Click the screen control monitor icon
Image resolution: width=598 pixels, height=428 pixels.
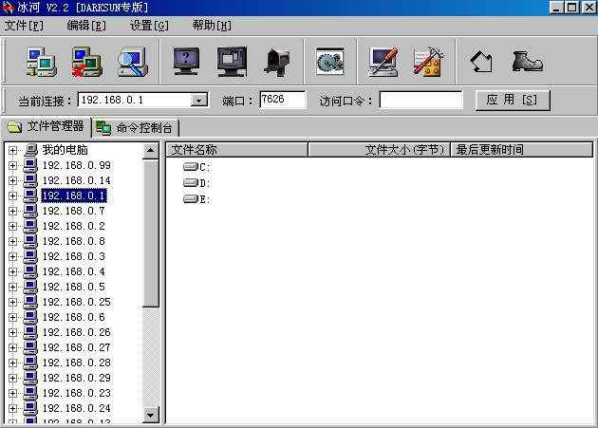click(x=232, y=63)
